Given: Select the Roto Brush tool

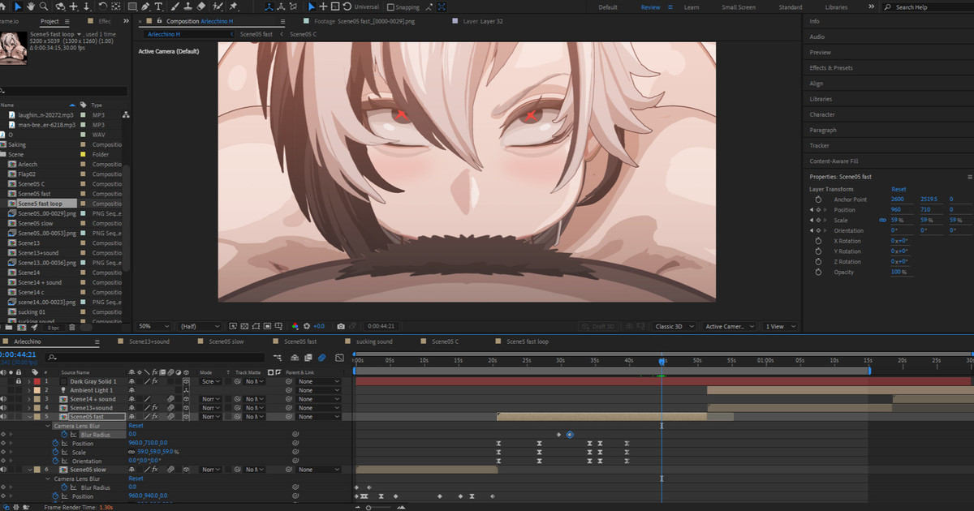Looking at the screenshot, I should 218,6.
